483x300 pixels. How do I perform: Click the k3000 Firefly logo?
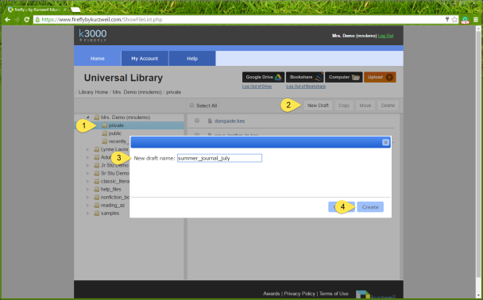93,36
